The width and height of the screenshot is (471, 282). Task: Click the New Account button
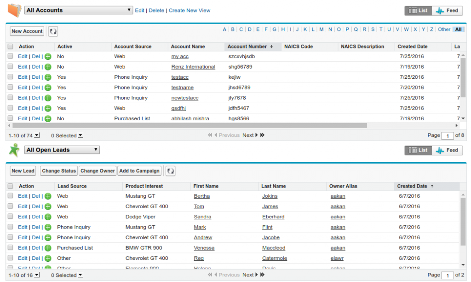pos(26,31)
